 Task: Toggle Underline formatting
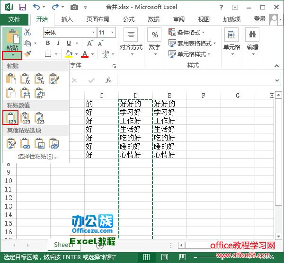click(x=69, y=43)
